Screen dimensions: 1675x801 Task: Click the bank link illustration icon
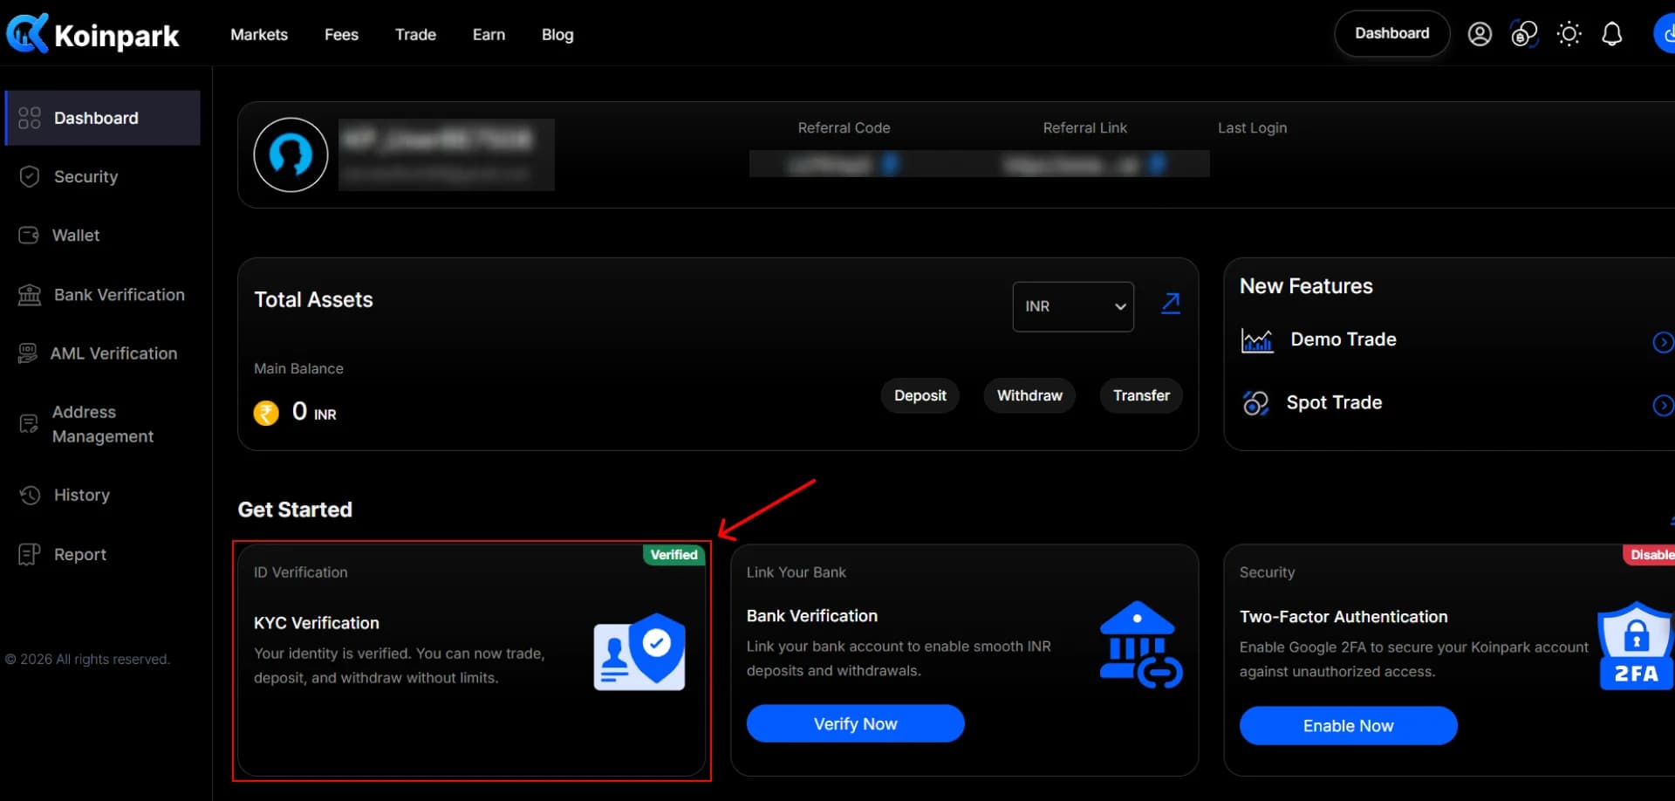(x=1141, y=644)
